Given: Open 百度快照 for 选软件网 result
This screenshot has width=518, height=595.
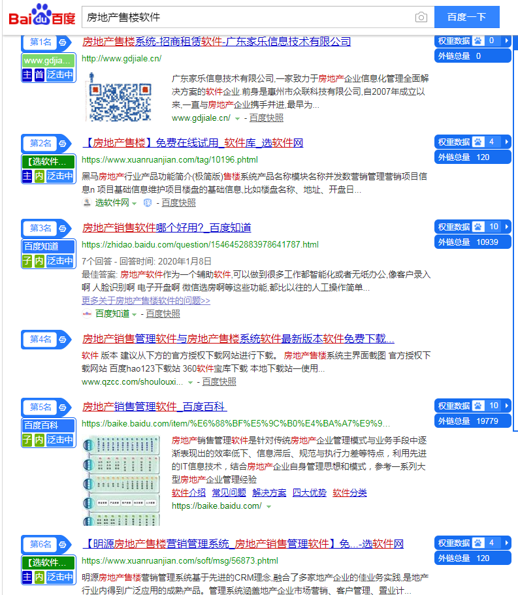Looking at the screenshot, I should click(179, 203).
